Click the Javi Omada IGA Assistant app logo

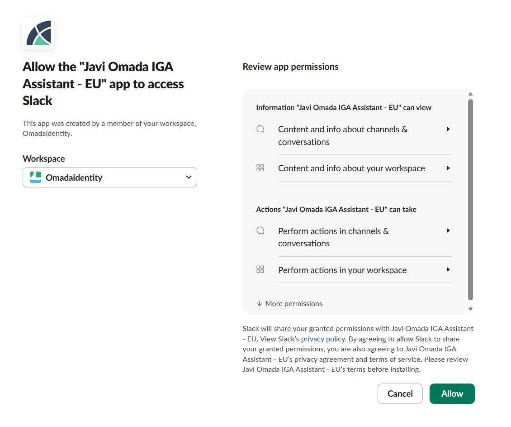point(38,33)
